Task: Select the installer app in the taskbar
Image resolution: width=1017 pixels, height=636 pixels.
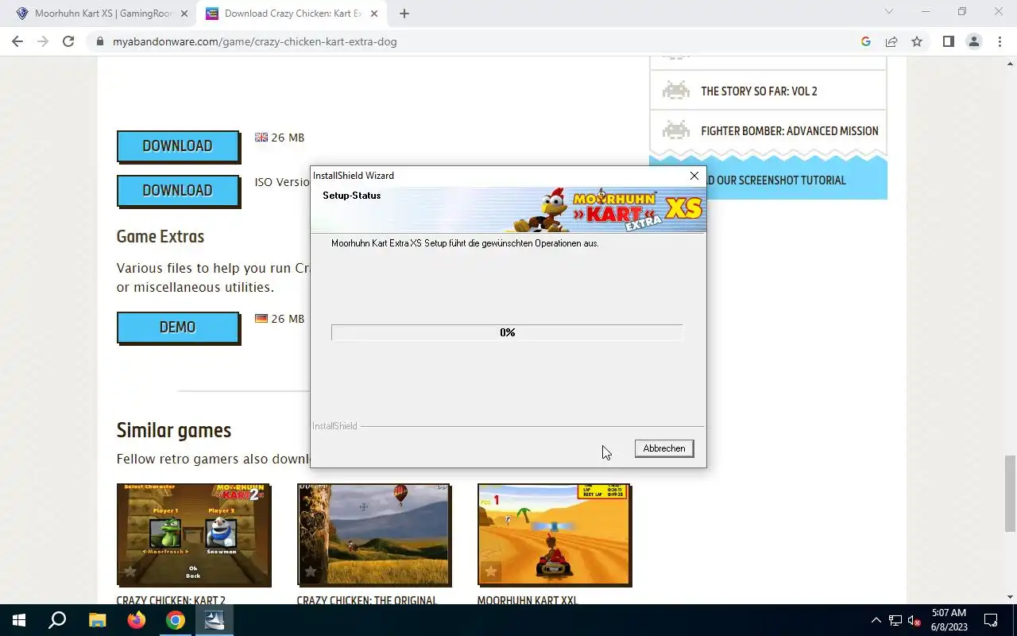Action: tap(215, 620)
